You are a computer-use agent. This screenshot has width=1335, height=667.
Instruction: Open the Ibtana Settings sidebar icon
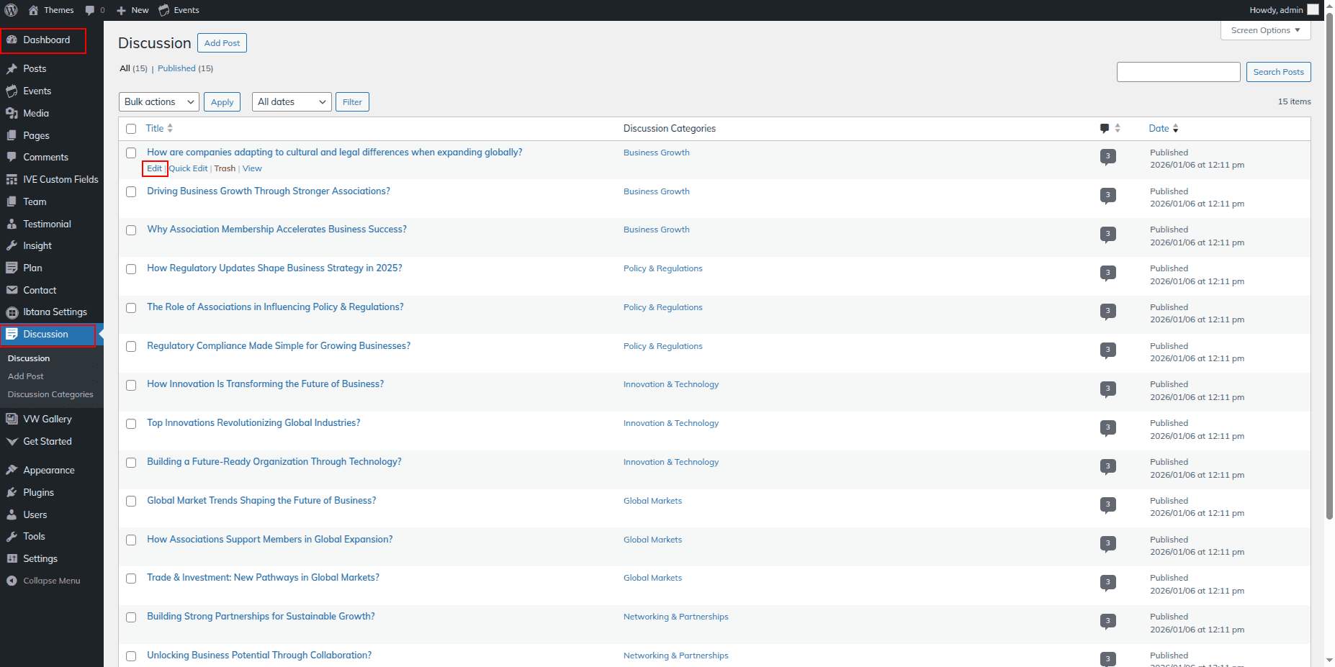pyautogui.click(x=12, y=312)
